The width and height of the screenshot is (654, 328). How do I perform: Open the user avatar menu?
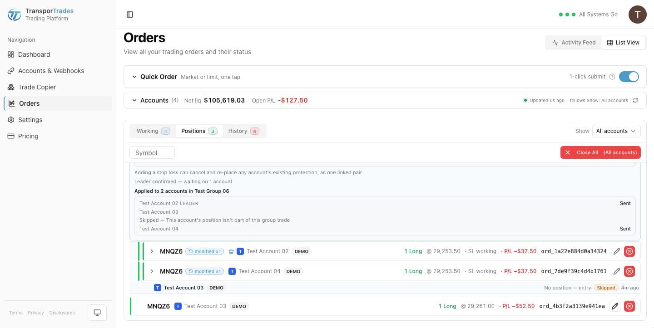point(637,15)
